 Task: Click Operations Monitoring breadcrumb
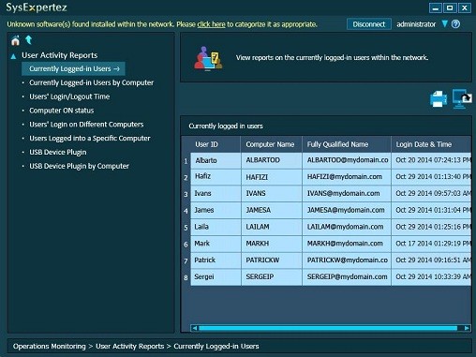pyautogui.click(x=49, y=347)
